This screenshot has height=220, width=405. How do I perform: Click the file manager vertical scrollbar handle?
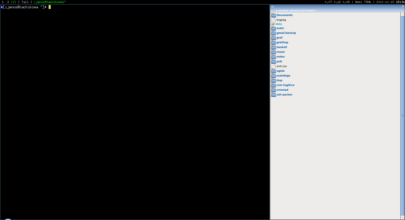[x=403, y=116]
